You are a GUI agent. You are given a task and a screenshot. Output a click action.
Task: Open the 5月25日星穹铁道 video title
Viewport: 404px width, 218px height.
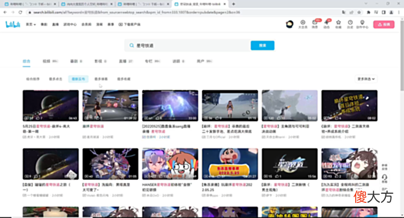[47, 129]
